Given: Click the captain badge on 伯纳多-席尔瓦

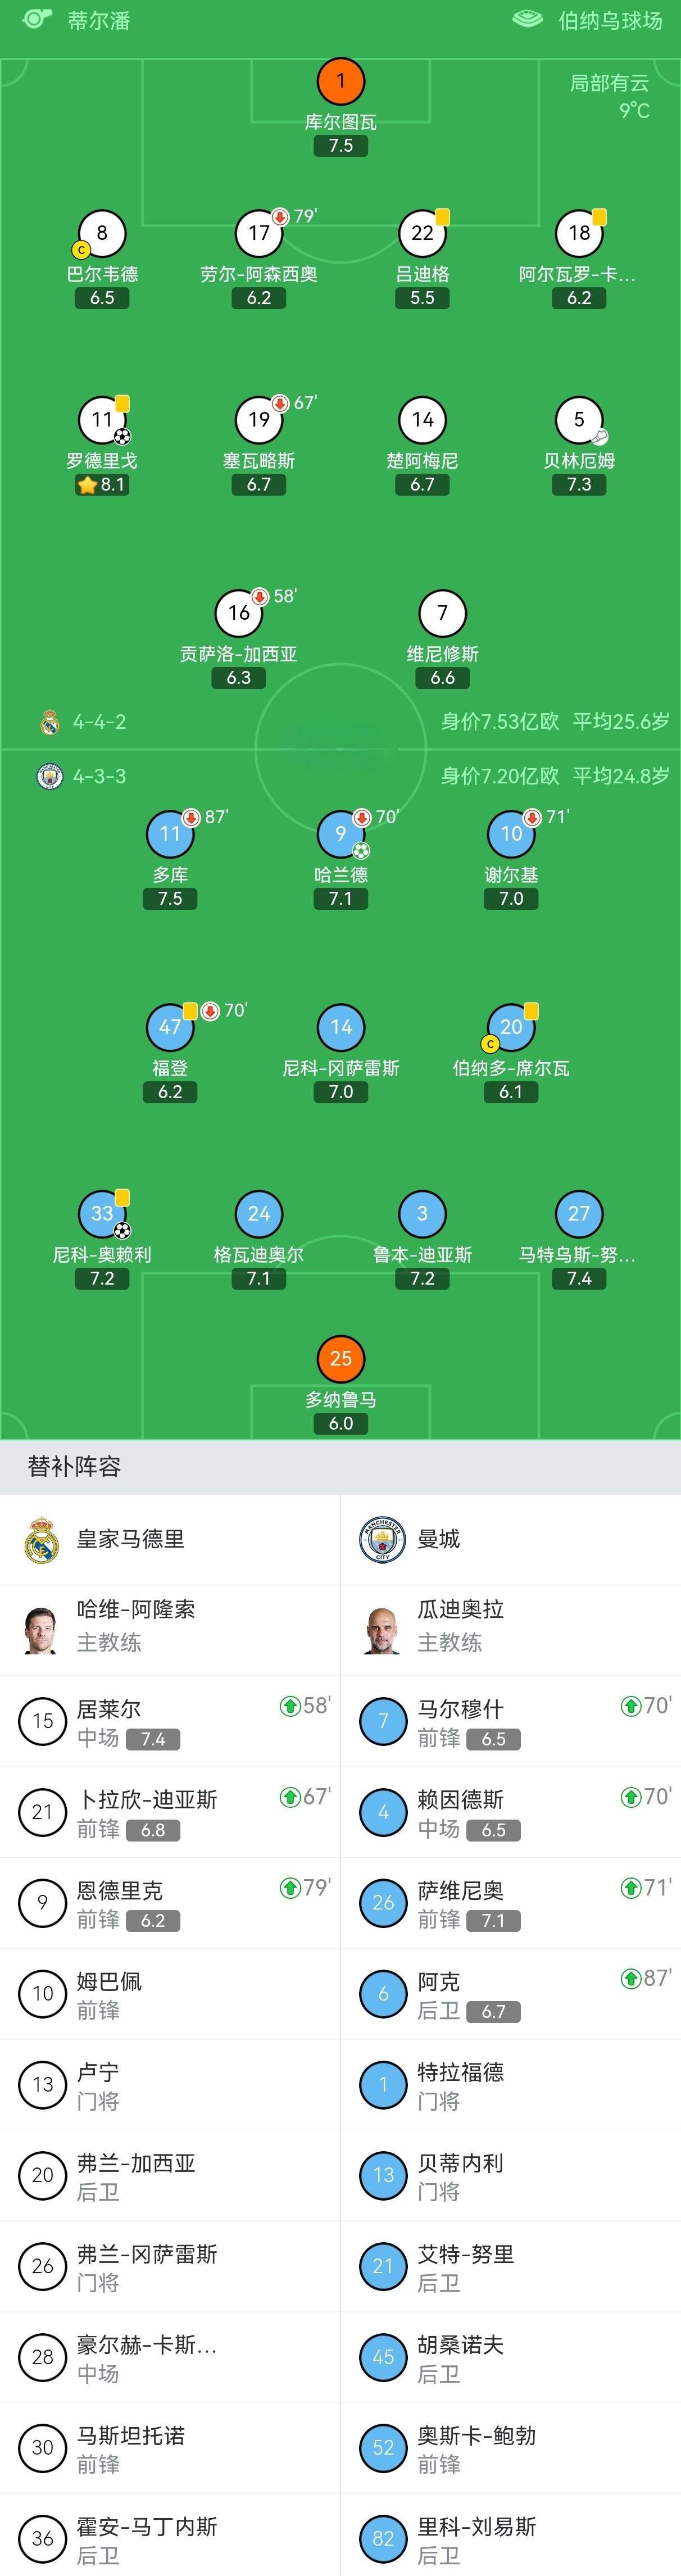Looking at the screenshot, I should pos(491,1043).
